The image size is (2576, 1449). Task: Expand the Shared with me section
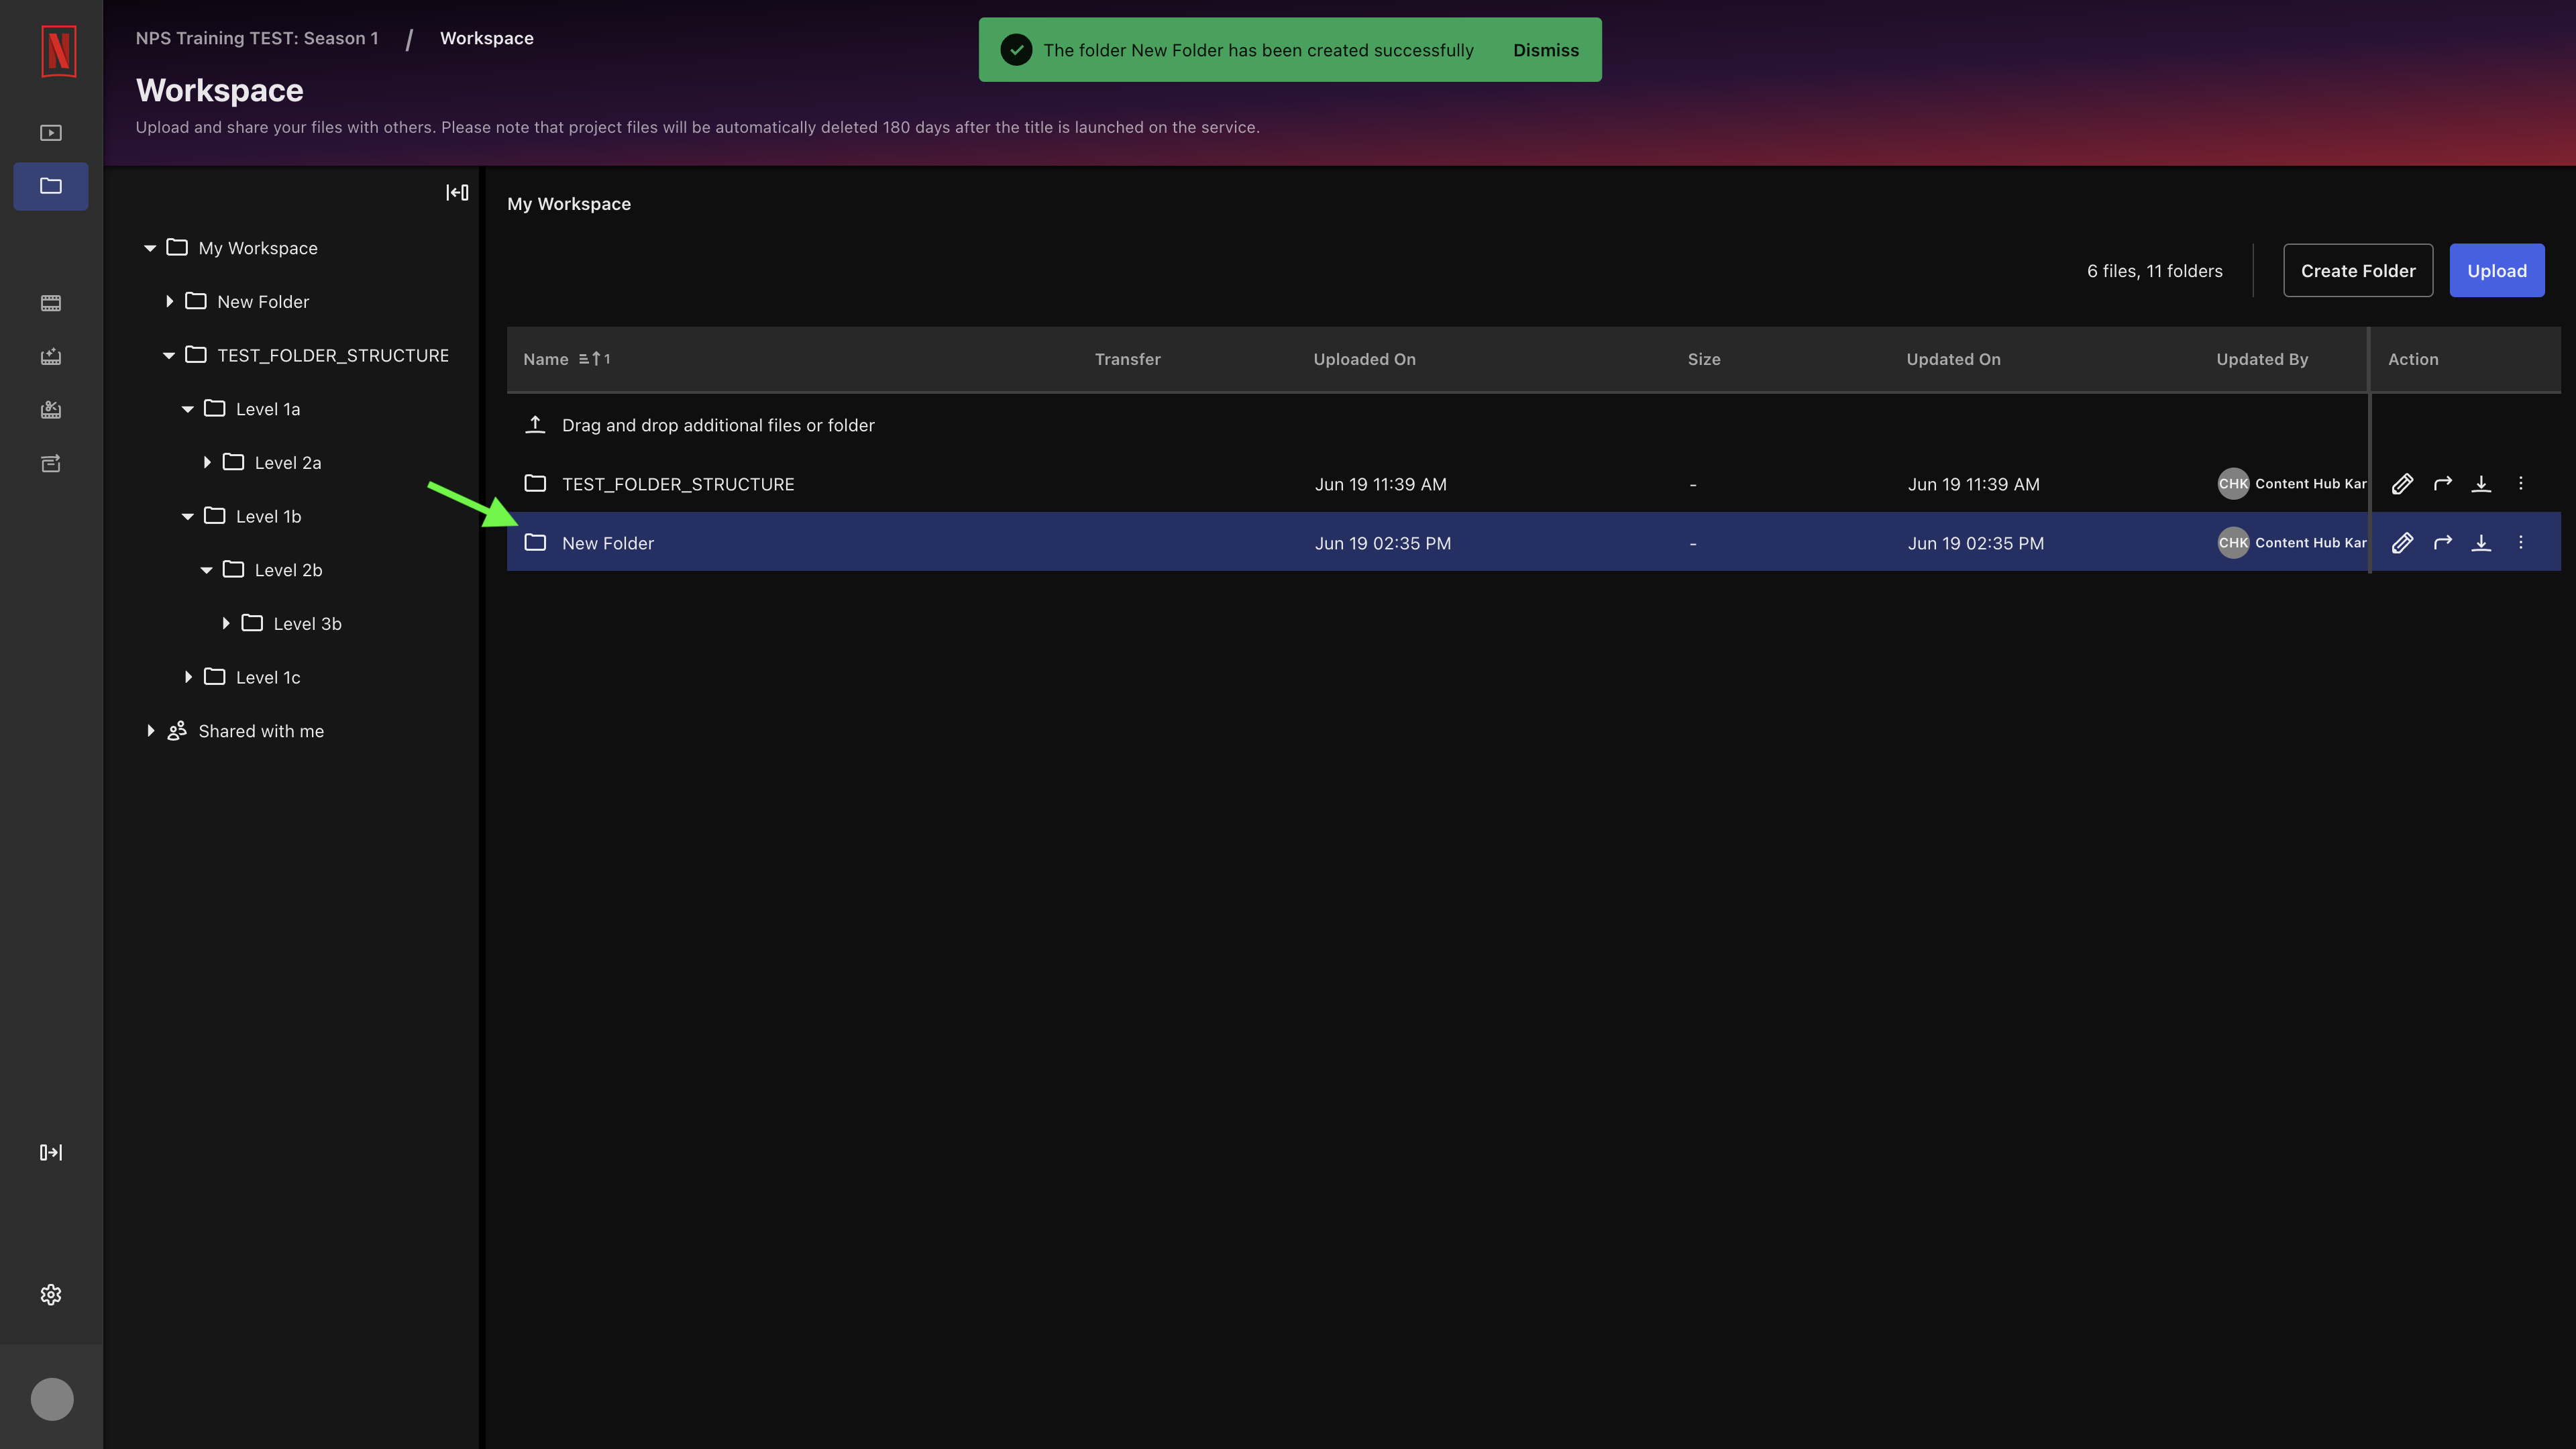(150, 731)
